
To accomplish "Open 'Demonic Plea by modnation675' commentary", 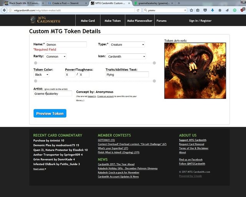I will (x=56, y=145).
